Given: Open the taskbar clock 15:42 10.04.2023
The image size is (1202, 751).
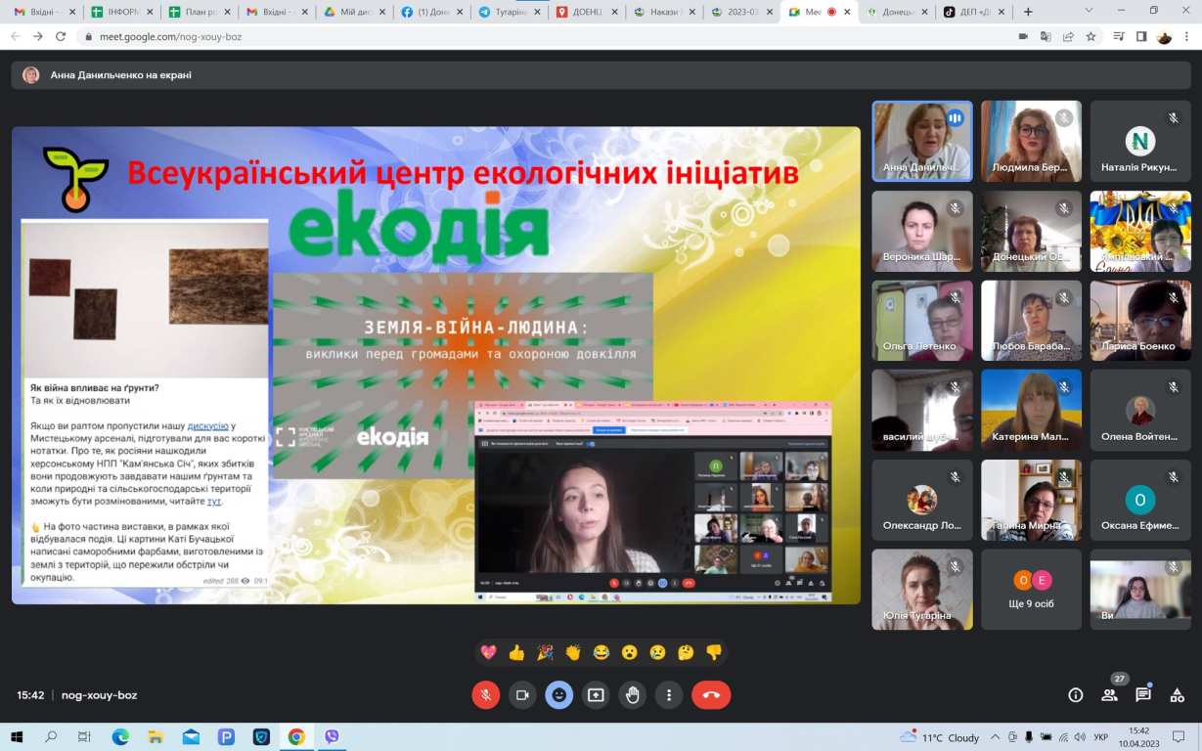Looking at the screenshot, I should click(1138, 736).
